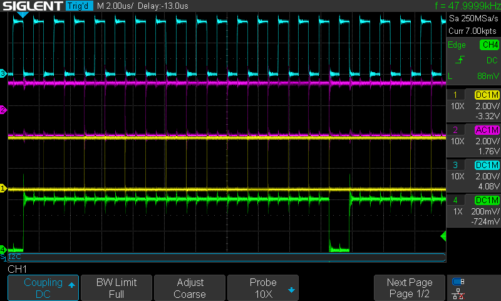Click the I2C decode bus bar

pyautogui.click(x=225, y=257)
